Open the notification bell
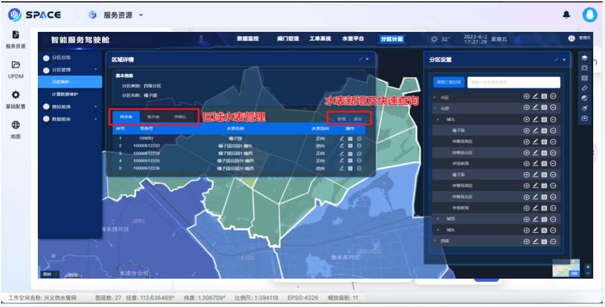This screenshot has width=605, height=307. pyautogui.click(x=567, y=15)
